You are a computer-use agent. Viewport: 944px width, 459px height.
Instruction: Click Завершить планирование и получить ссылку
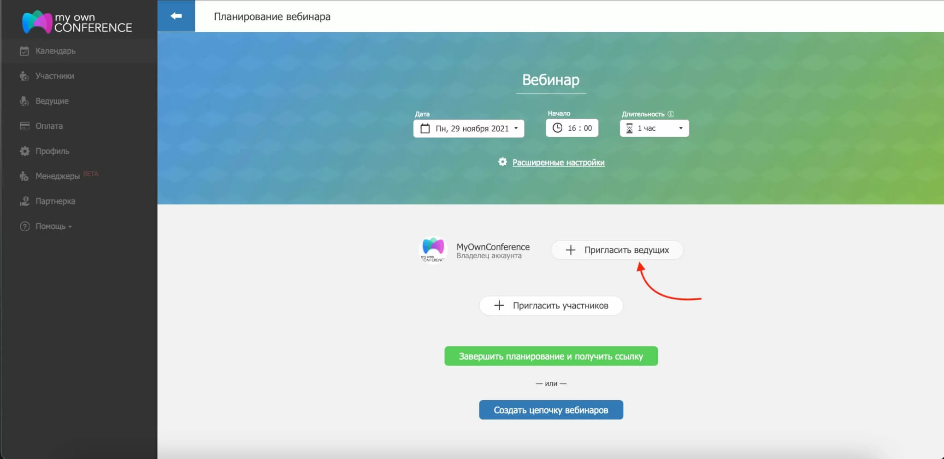coord(551,356)
